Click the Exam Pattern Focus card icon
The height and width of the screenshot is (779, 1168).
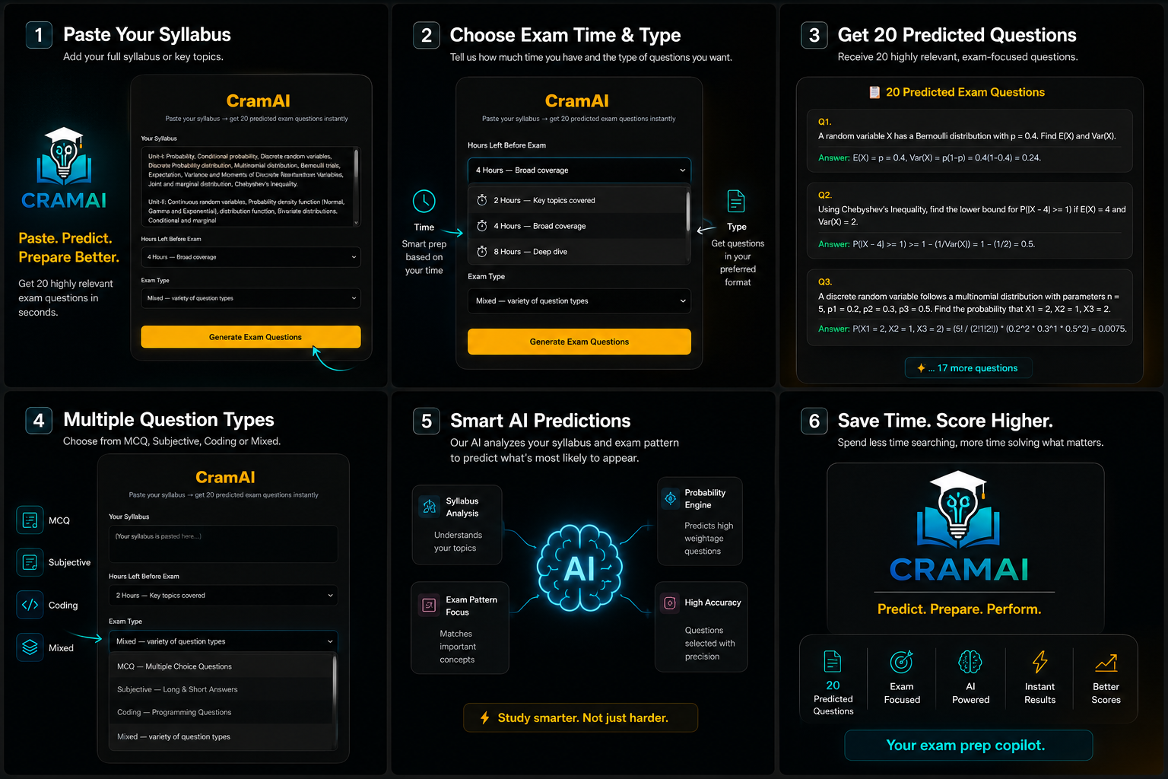coord(430,606)
